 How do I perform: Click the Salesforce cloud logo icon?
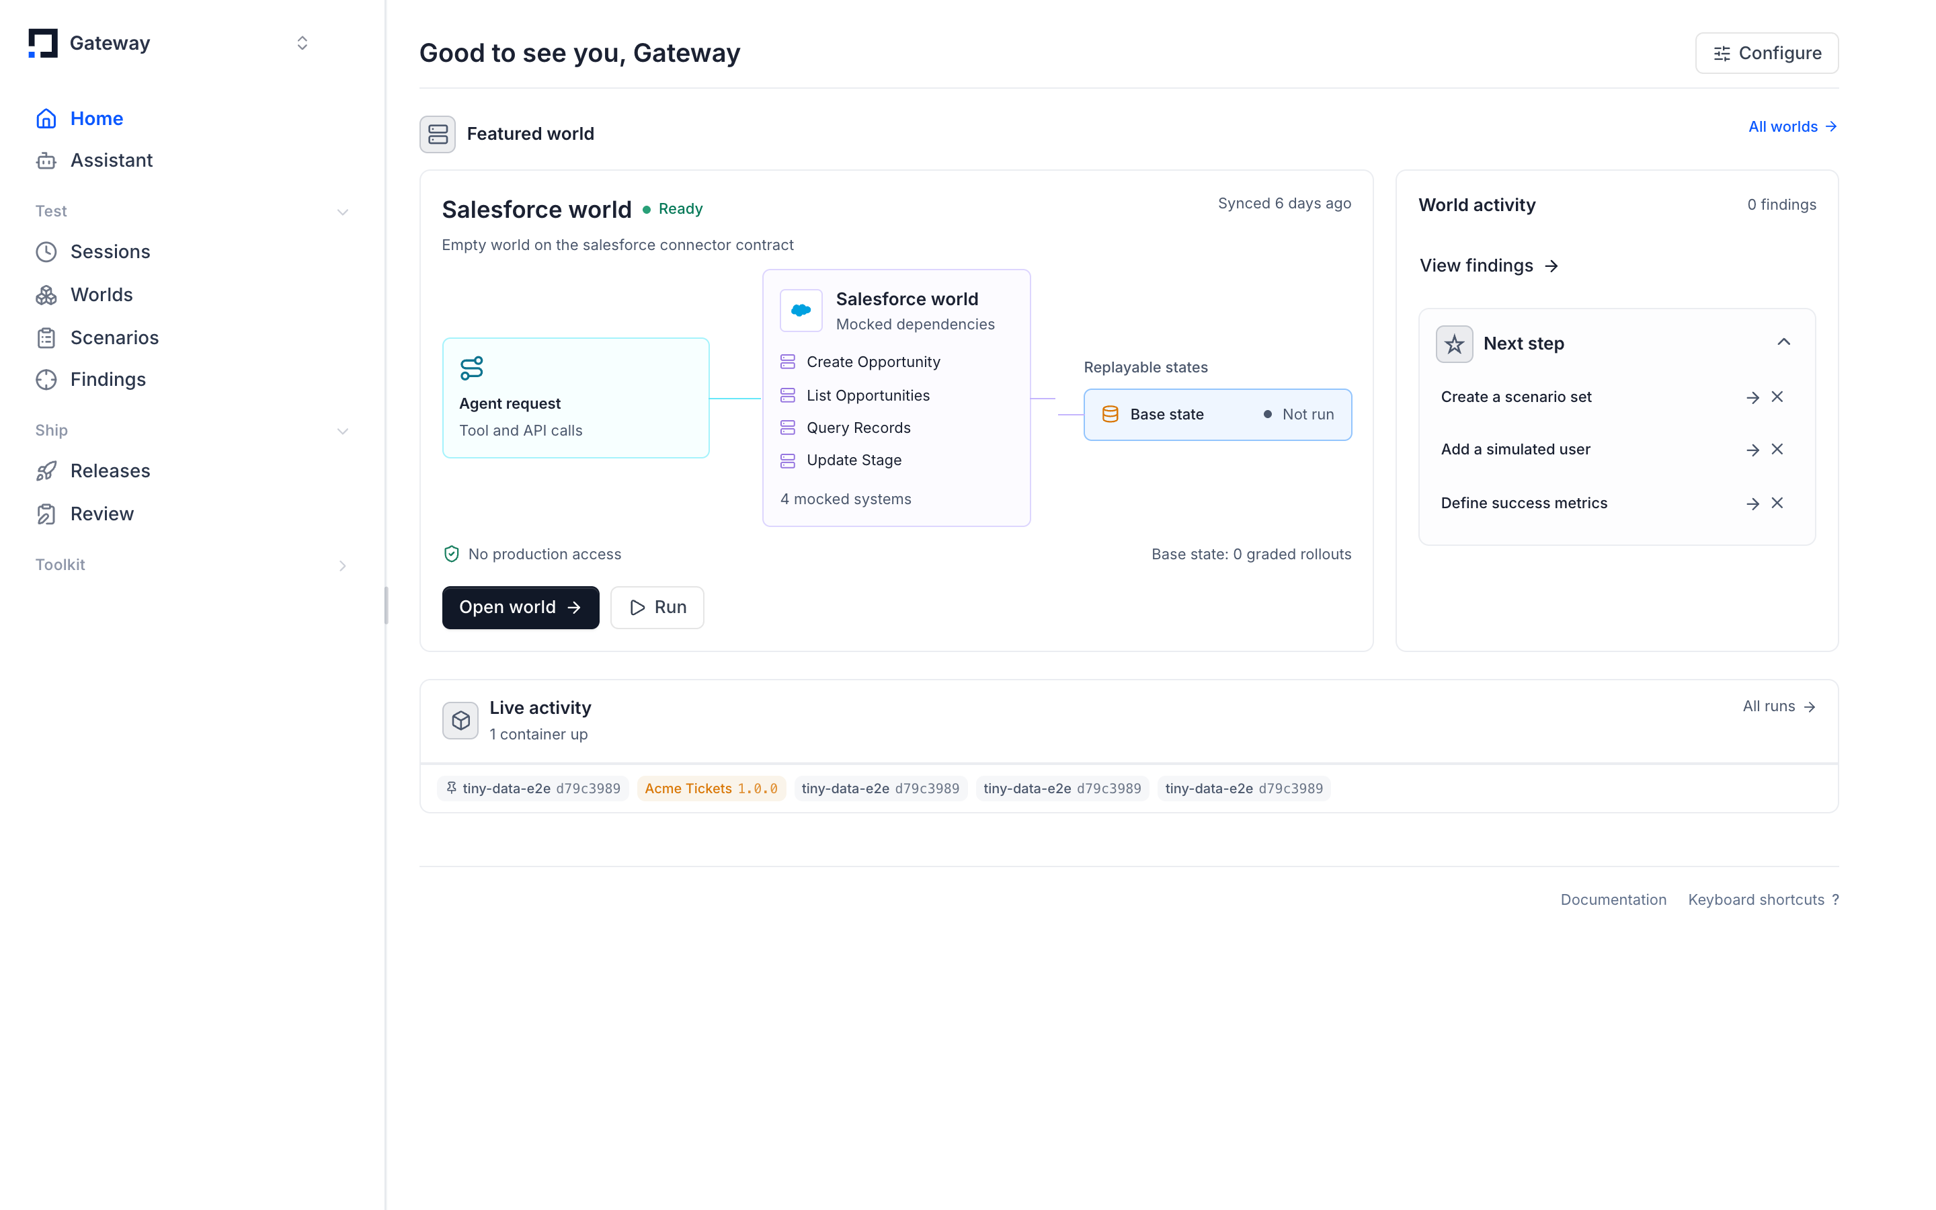pyautogui.click(x=801, y=311)
